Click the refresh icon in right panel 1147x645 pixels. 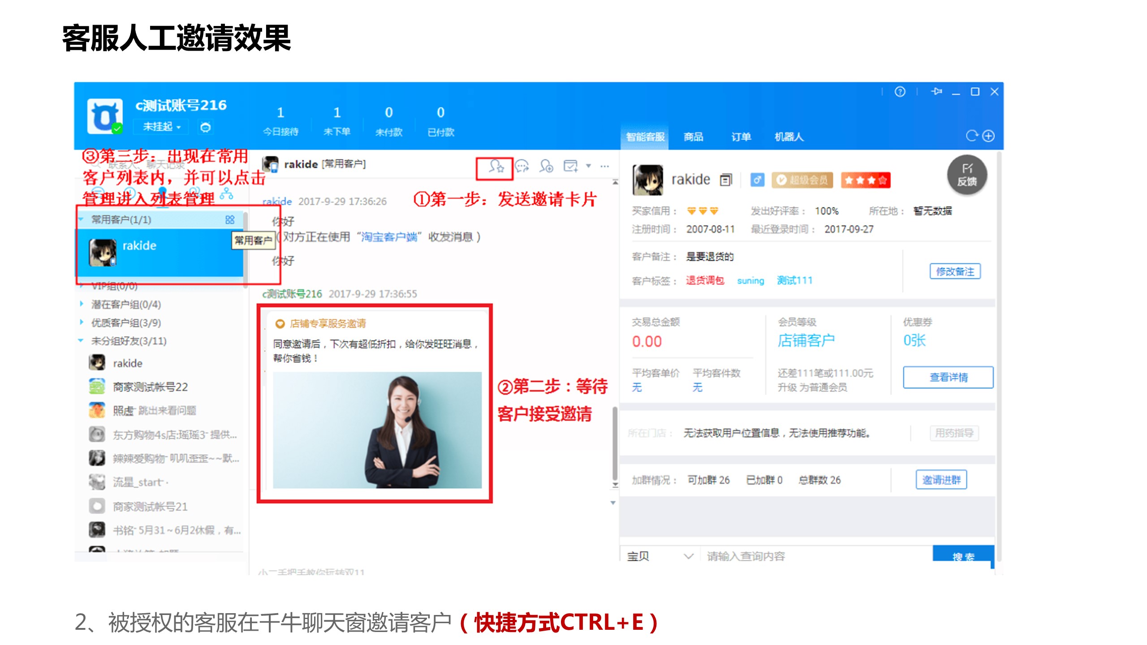[971, 136]
